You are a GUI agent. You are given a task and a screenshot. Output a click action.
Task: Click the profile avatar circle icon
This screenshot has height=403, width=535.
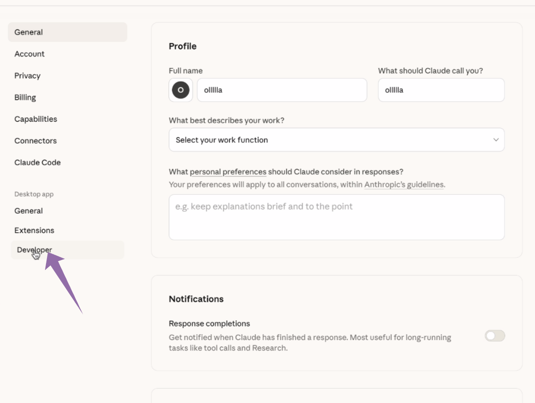pyautogui.click(x=181, y=90)
